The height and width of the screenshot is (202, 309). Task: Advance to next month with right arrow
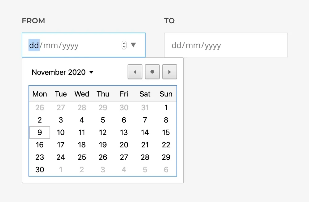[x=169, y=72]
